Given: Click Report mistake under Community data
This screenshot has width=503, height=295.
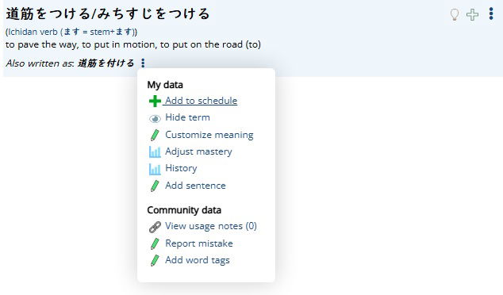Looking at the screenshot, I should pyautogui.click(x=199, y=243).
